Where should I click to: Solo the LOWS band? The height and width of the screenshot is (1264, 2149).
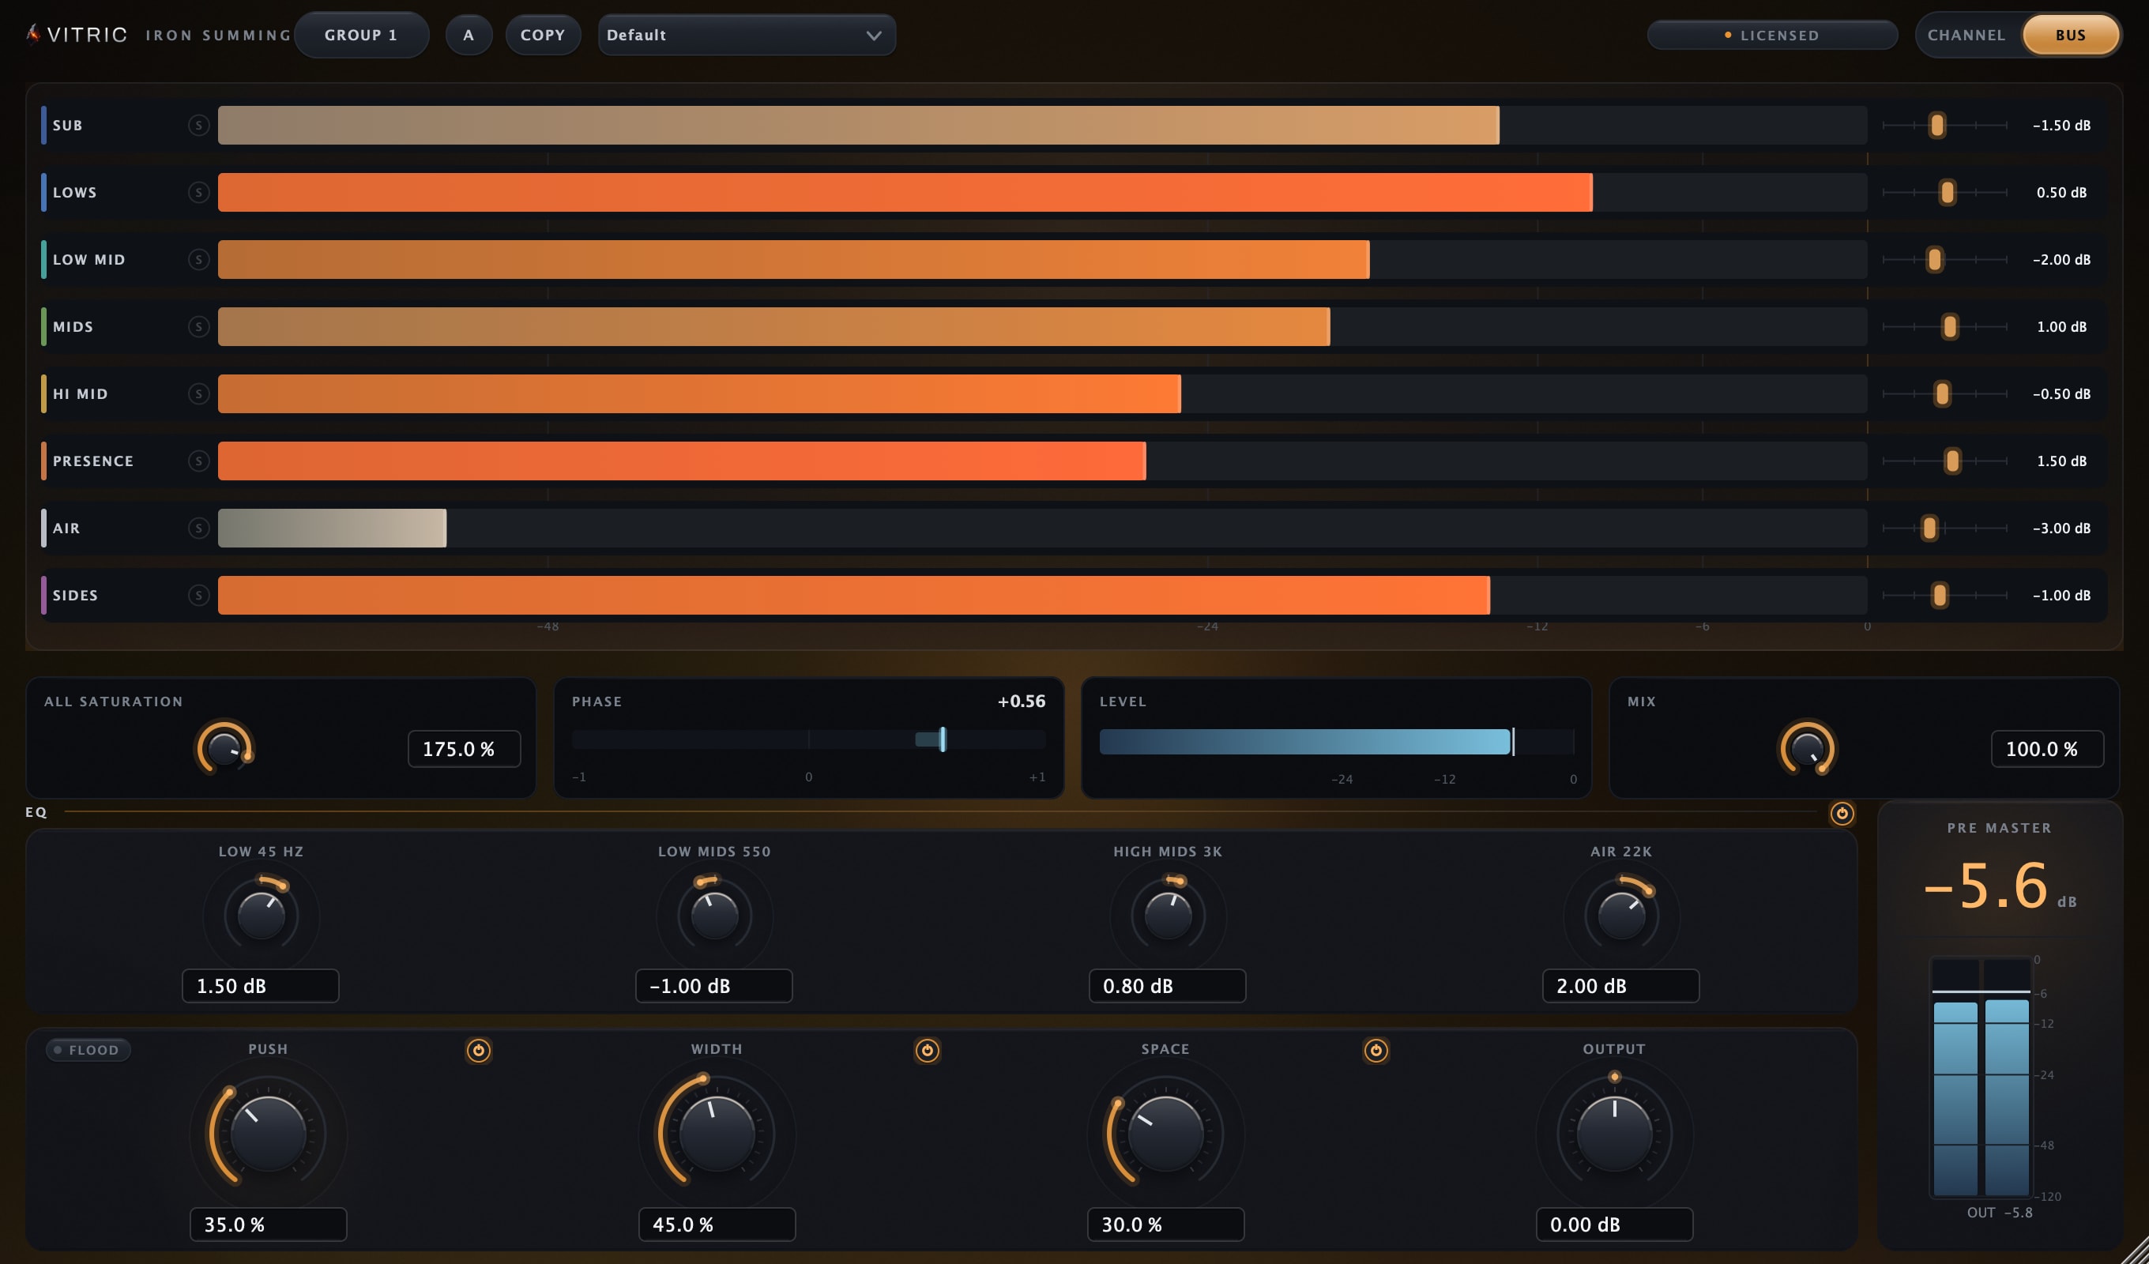click(198, 193)
